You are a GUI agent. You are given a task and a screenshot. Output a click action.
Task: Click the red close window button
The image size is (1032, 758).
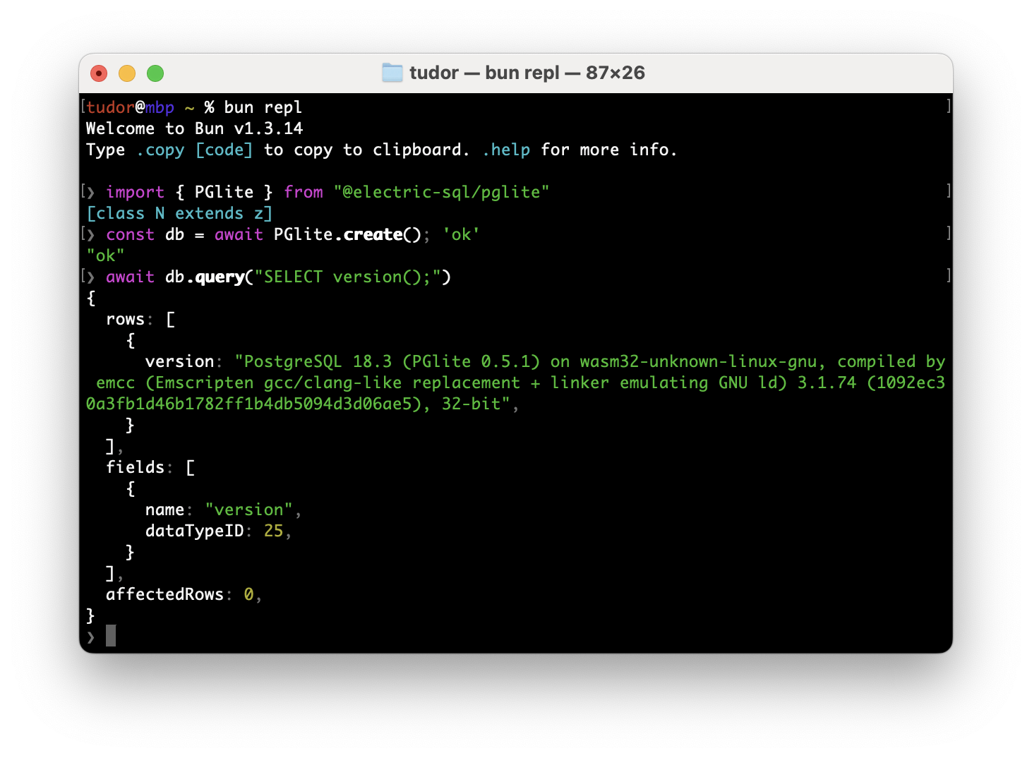[99, 73]
